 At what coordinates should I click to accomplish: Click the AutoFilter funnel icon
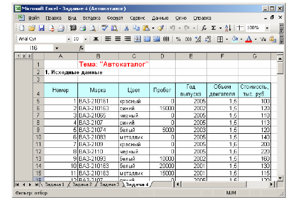pos(263,39)
